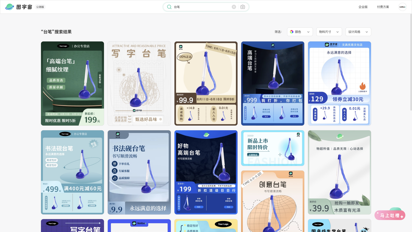Open the 99.9 限时8折 brown-framed template
Image resolution: width=412 pixels, height=232 pixels.
206,84
